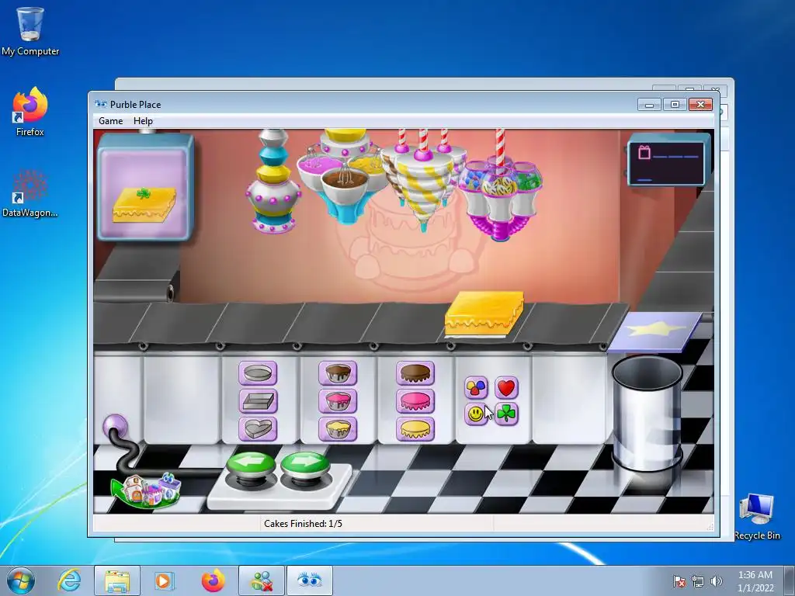The image size is (795, 596).
Task: Launch Internet Explorer from taskbar
Action: [x=69, y=580]
